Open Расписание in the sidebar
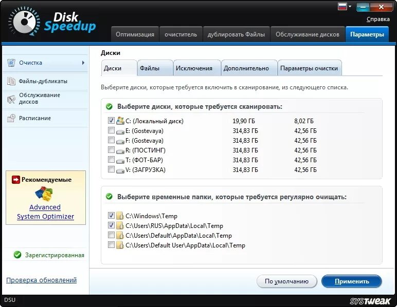The width and height of the screenshot is (397, 307). tap(45, 118)
